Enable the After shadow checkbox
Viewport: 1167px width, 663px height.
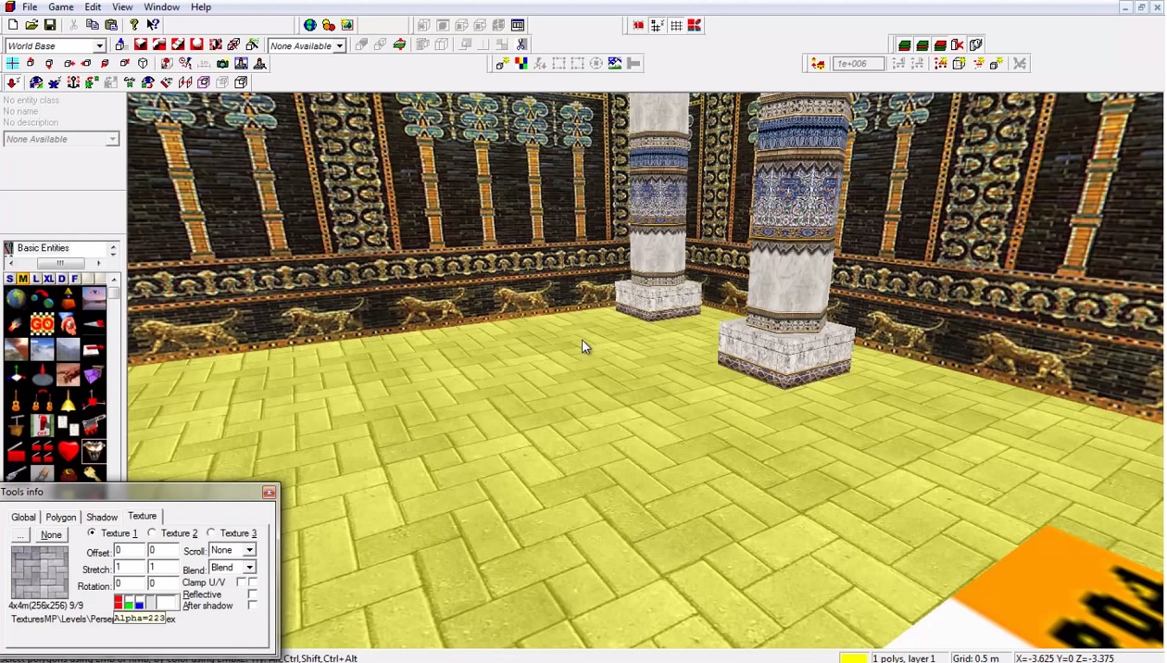(252, 606)
